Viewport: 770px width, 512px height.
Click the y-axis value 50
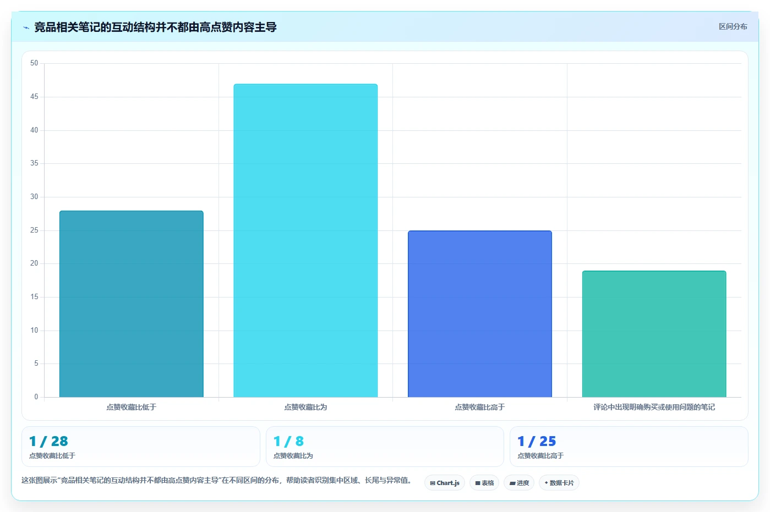click(34, 63)
